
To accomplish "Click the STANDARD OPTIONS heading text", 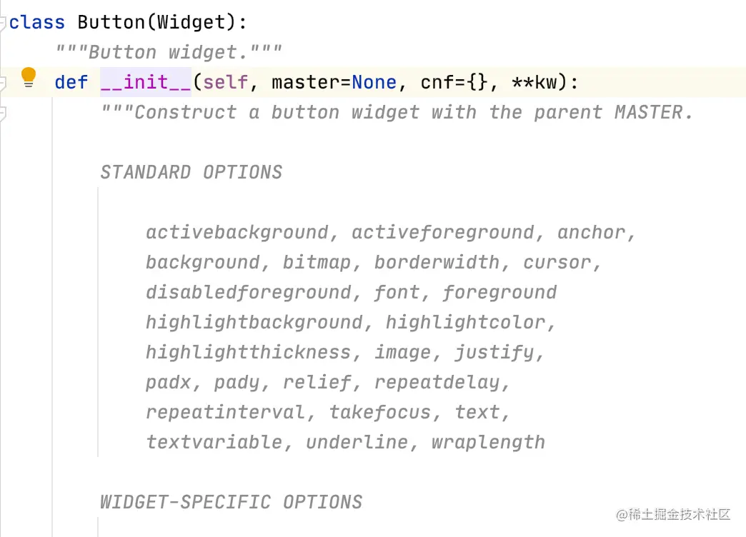I will (x=192, y=172).
